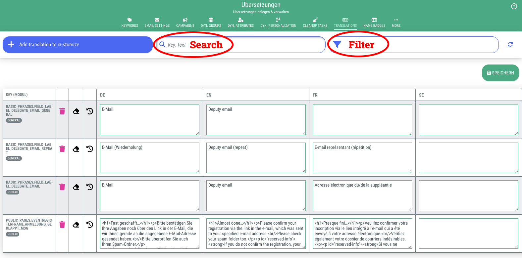Screen dimensions: 522x258
Task: Open Dyn. Groups tab
Action: click(211, 22)
